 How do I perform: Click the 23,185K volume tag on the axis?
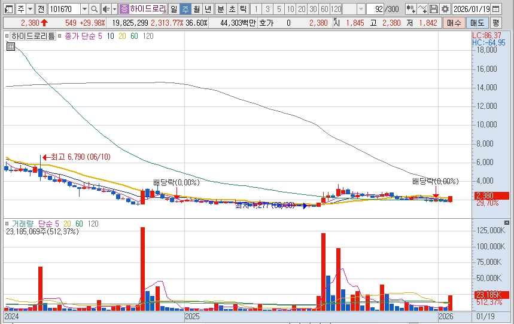492,295
